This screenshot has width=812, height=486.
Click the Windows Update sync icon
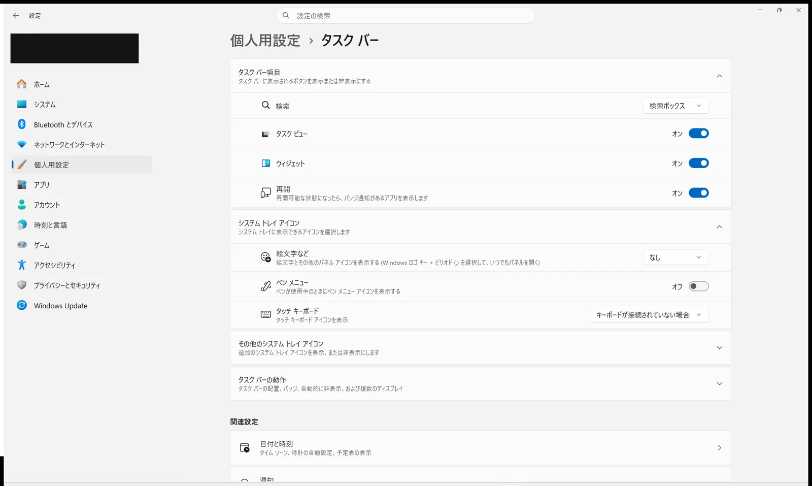21,305
